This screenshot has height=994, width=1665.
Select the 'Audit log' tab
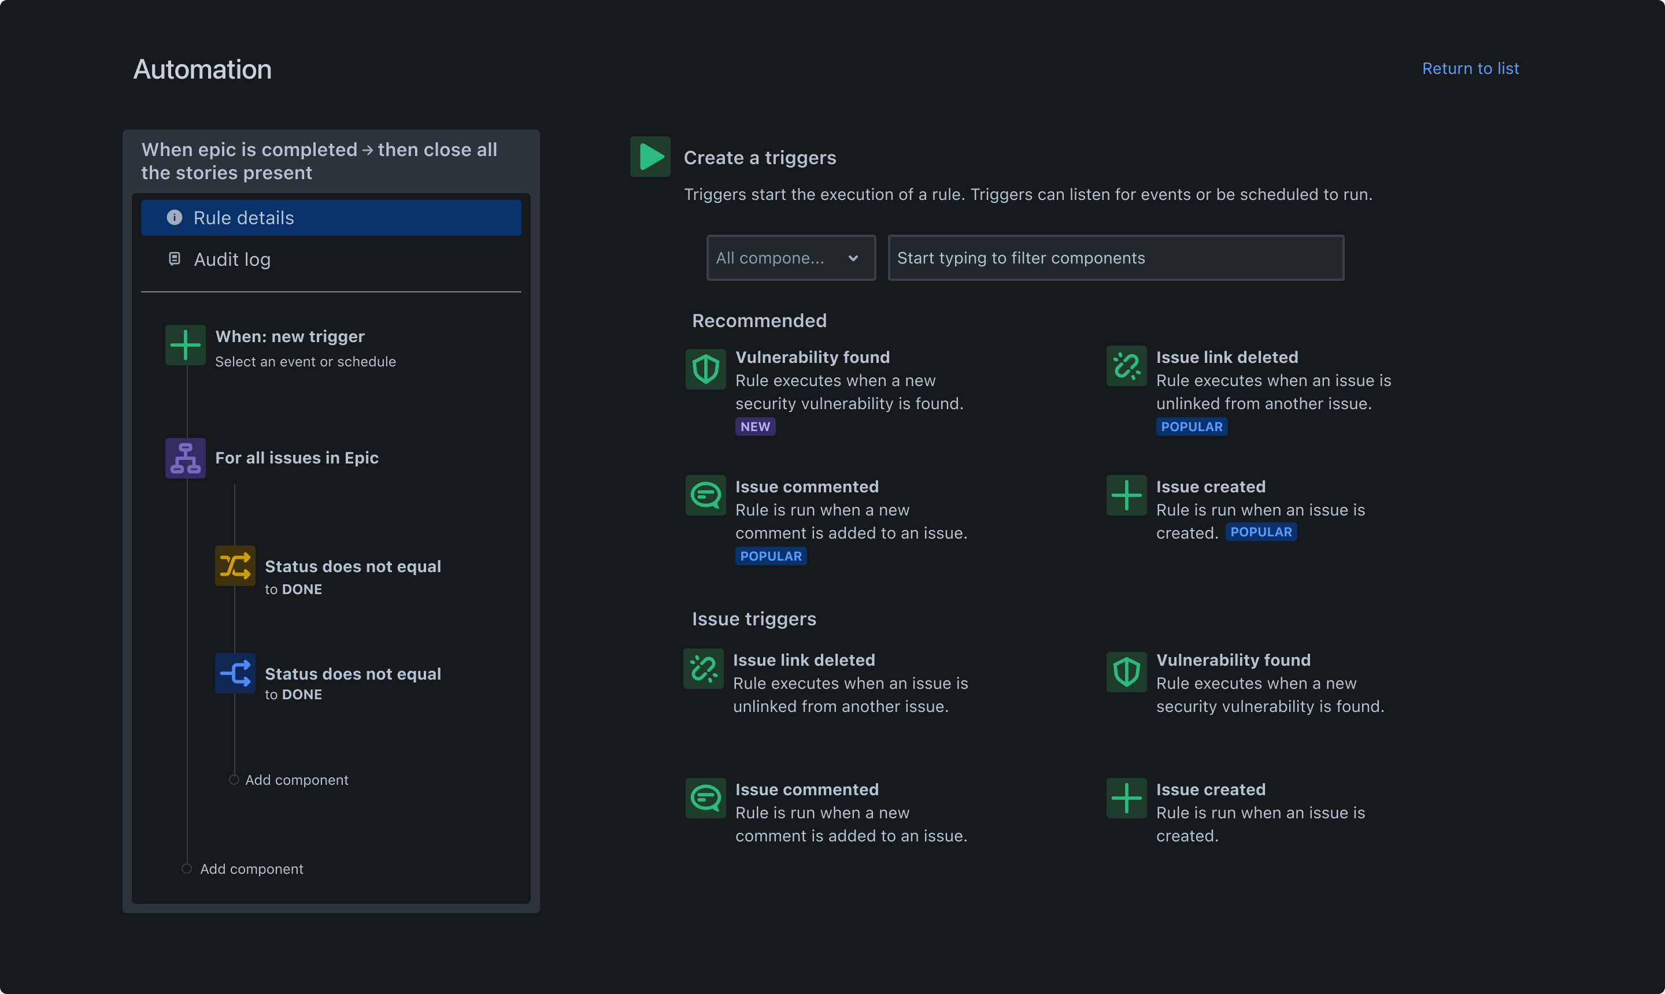(x=232, y=259)
